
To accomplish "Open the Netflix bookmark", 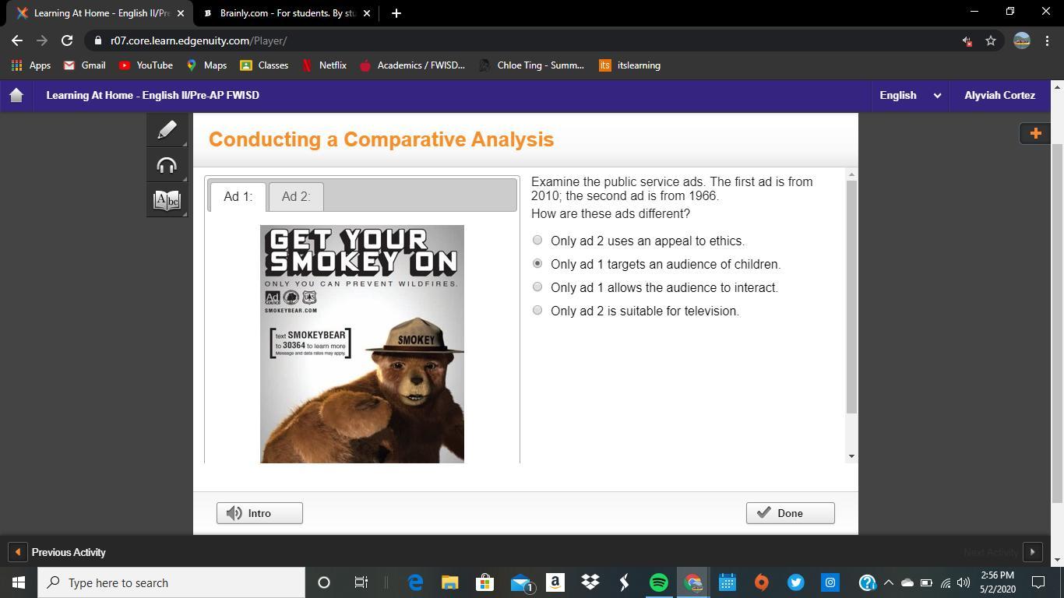I will [324, 65].
